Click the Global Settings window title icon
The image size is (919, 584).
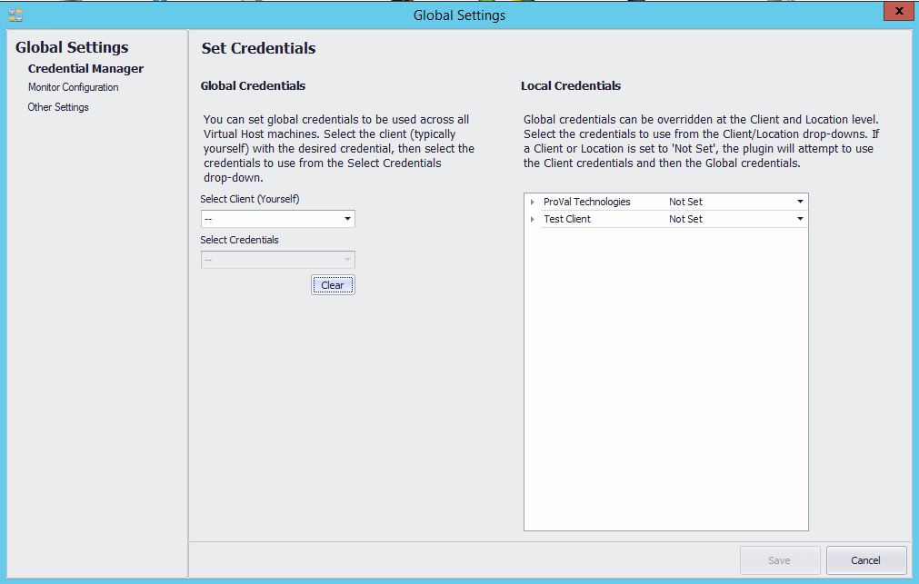pos(15,15)
